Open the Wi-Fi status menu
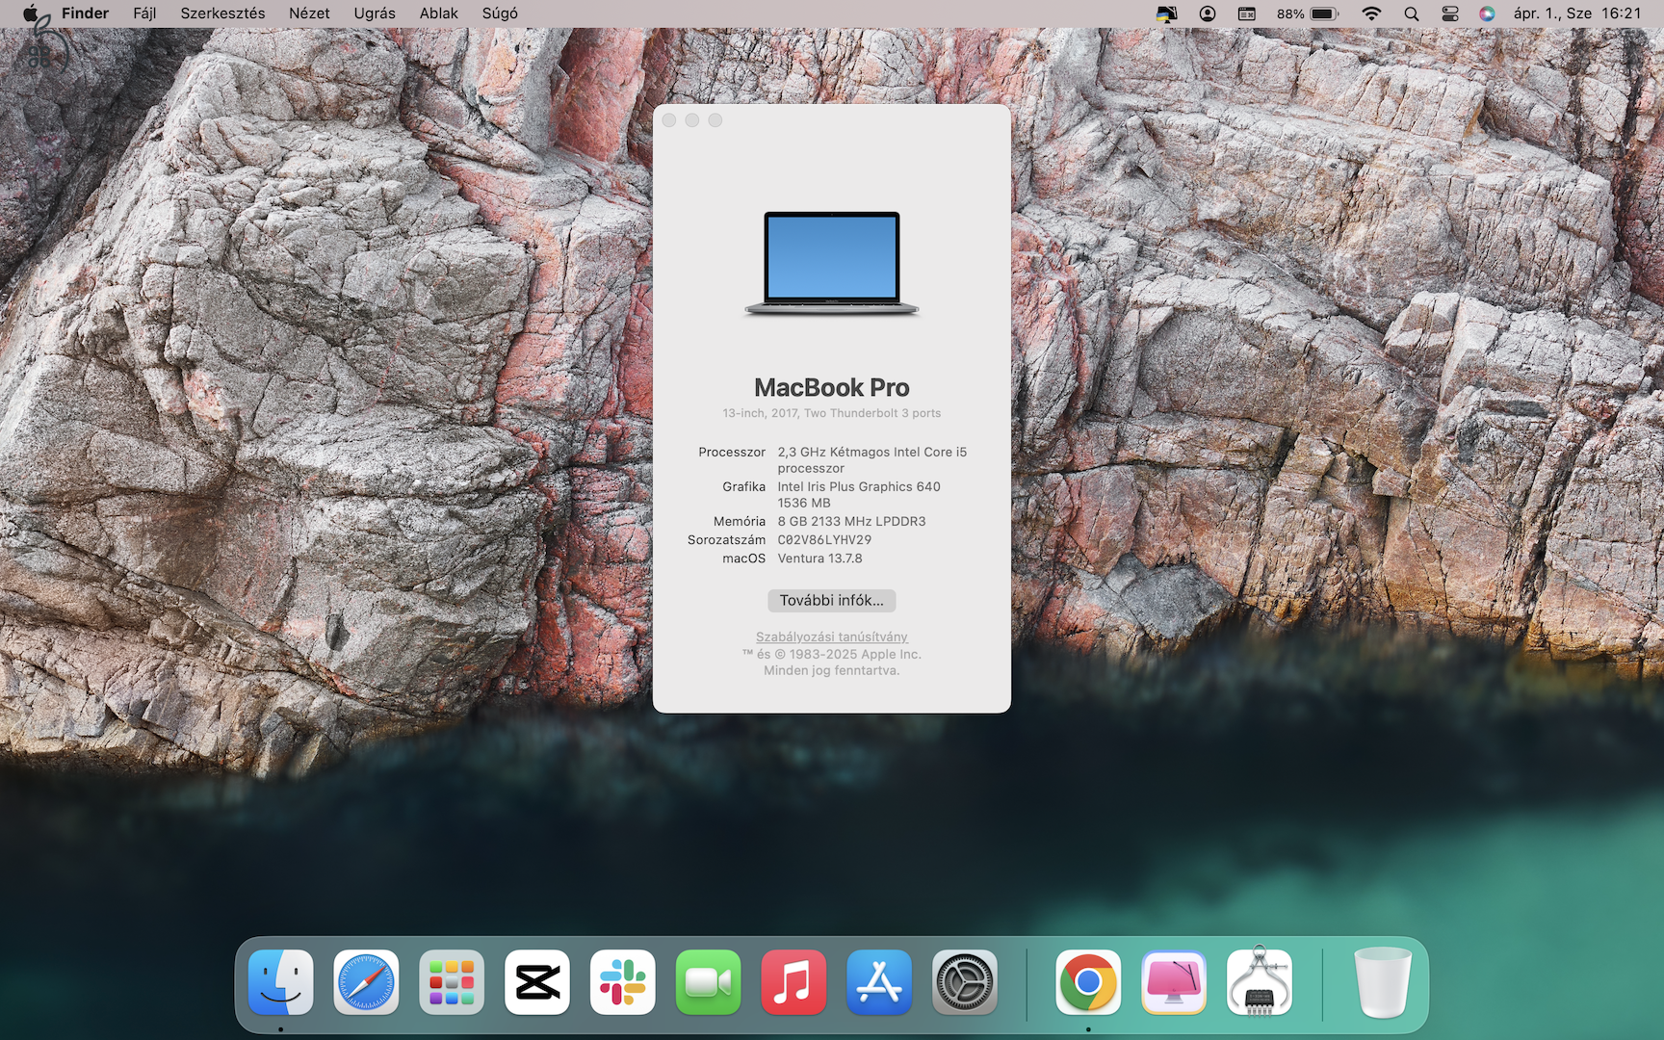The image size is (1664, 1040). pyautogui.click(x=1370, y=13)
